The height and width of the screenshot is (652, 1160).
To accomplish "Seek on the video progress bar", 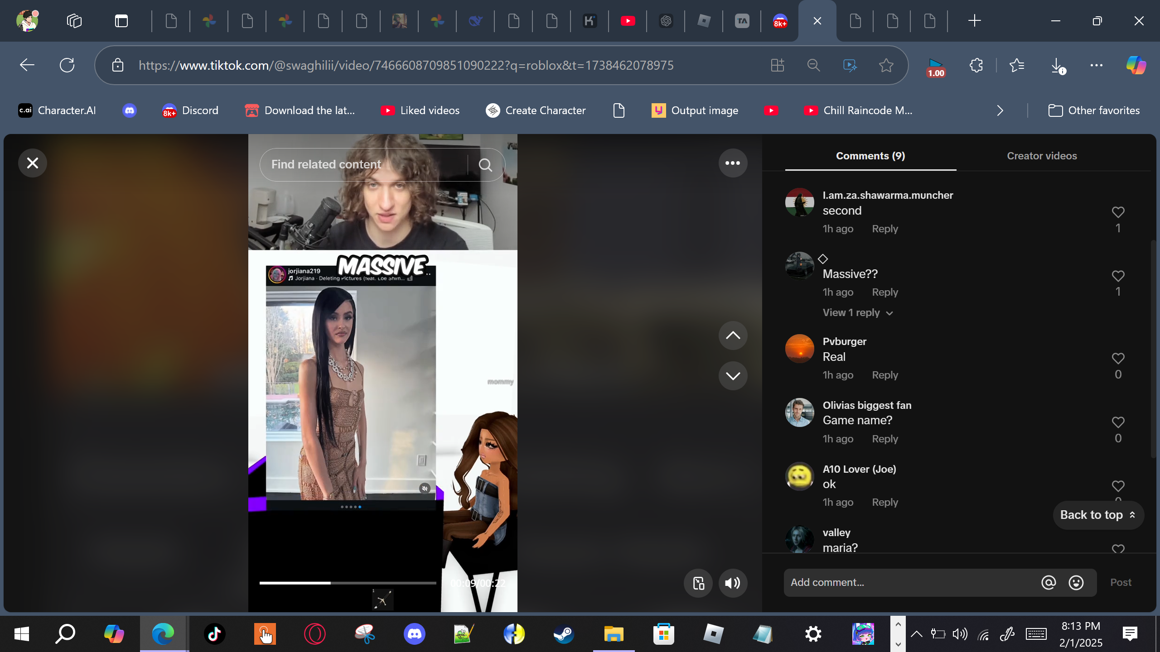I will pyautogui.click(x=347, y=583).
